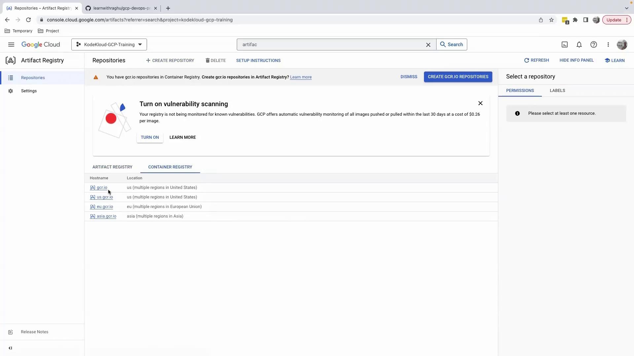Open the Cloud Shell terminal icon
The image size is (634, 356).
click(x=565, y=44)
